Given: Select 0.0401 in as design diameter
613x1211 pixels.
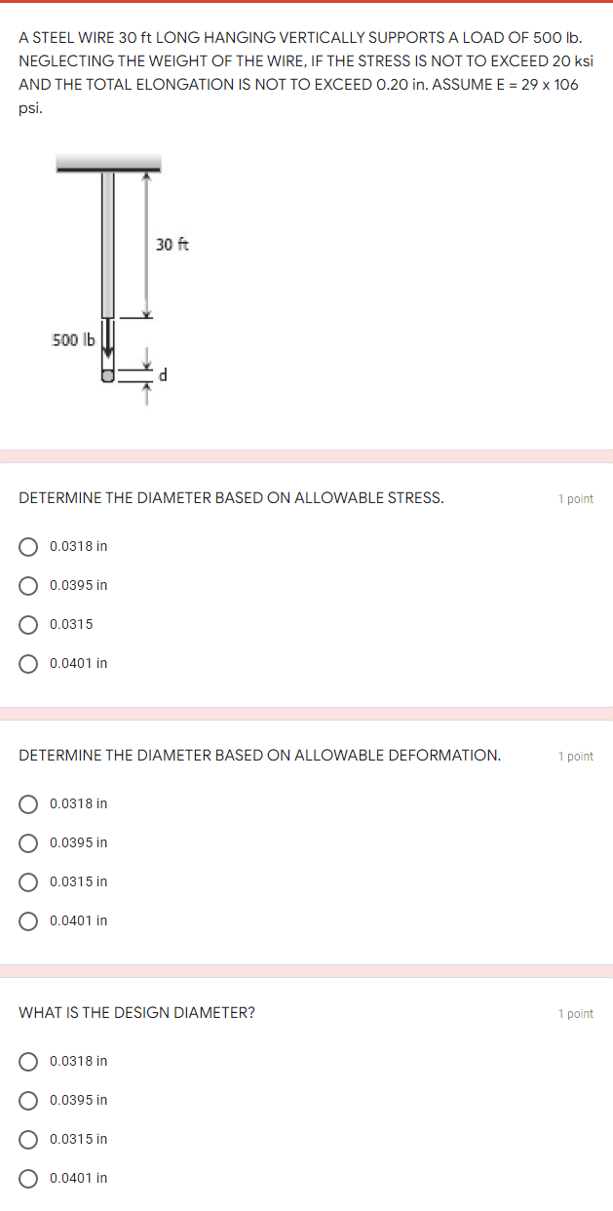Looking at the screenshot, I should (28, 1178).
